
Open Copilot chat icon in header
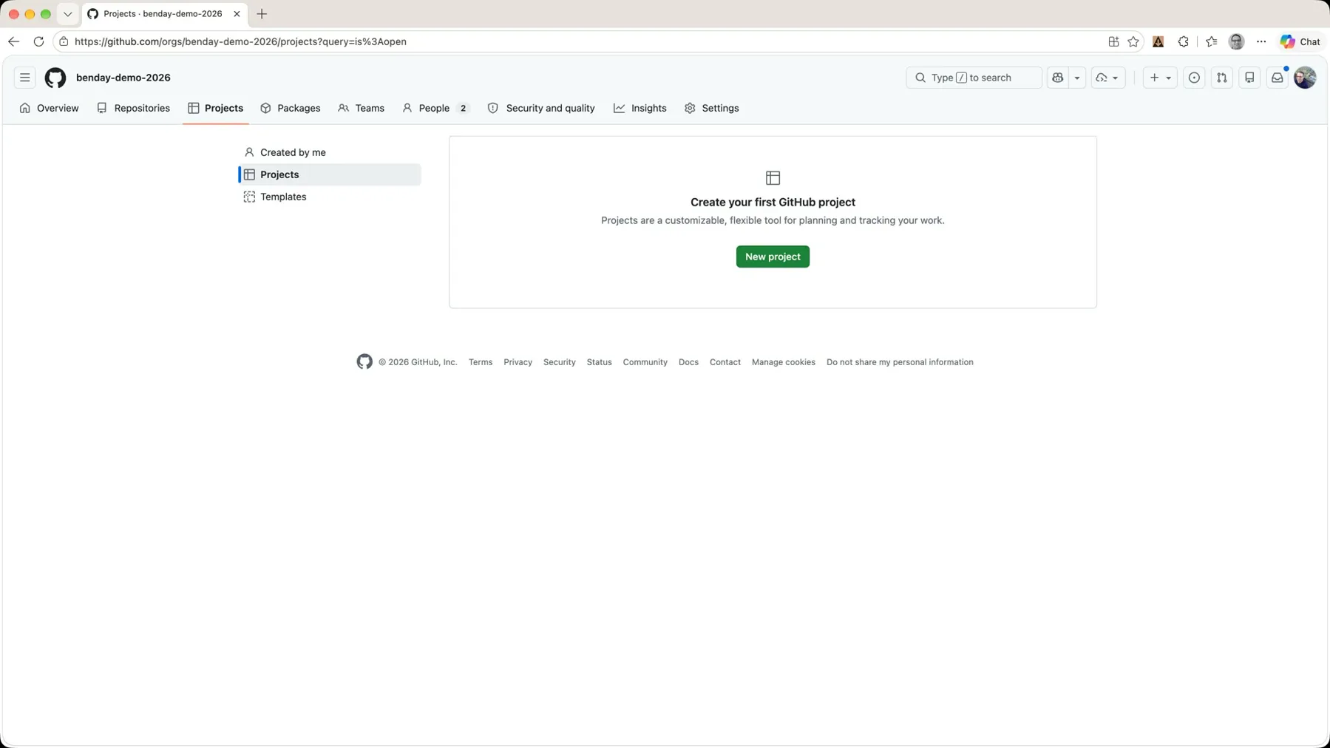click(x=1058, y=78)
